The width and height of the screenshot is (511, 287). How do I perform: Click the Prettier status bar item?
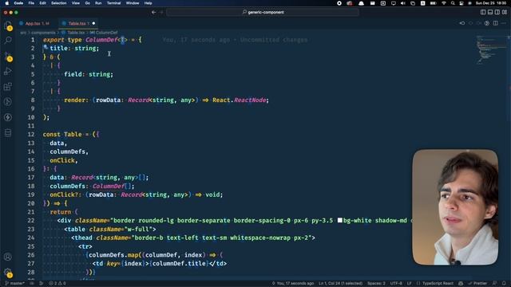coord(477,284)
